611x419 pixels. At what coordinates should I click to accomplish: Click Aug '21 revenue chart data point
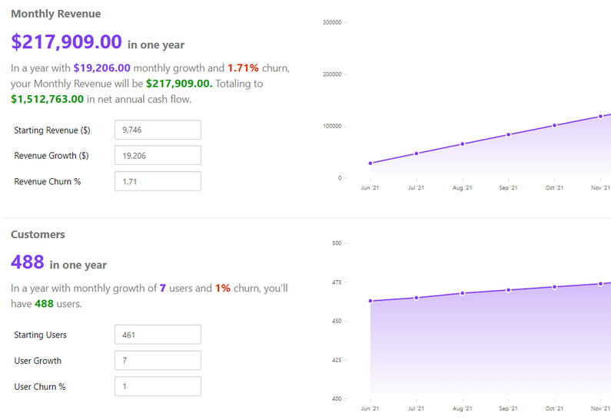462,144
